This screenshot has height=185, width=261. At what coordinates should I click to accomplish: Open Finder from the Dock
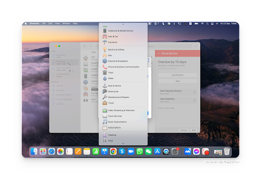click(x=34, y=151)
